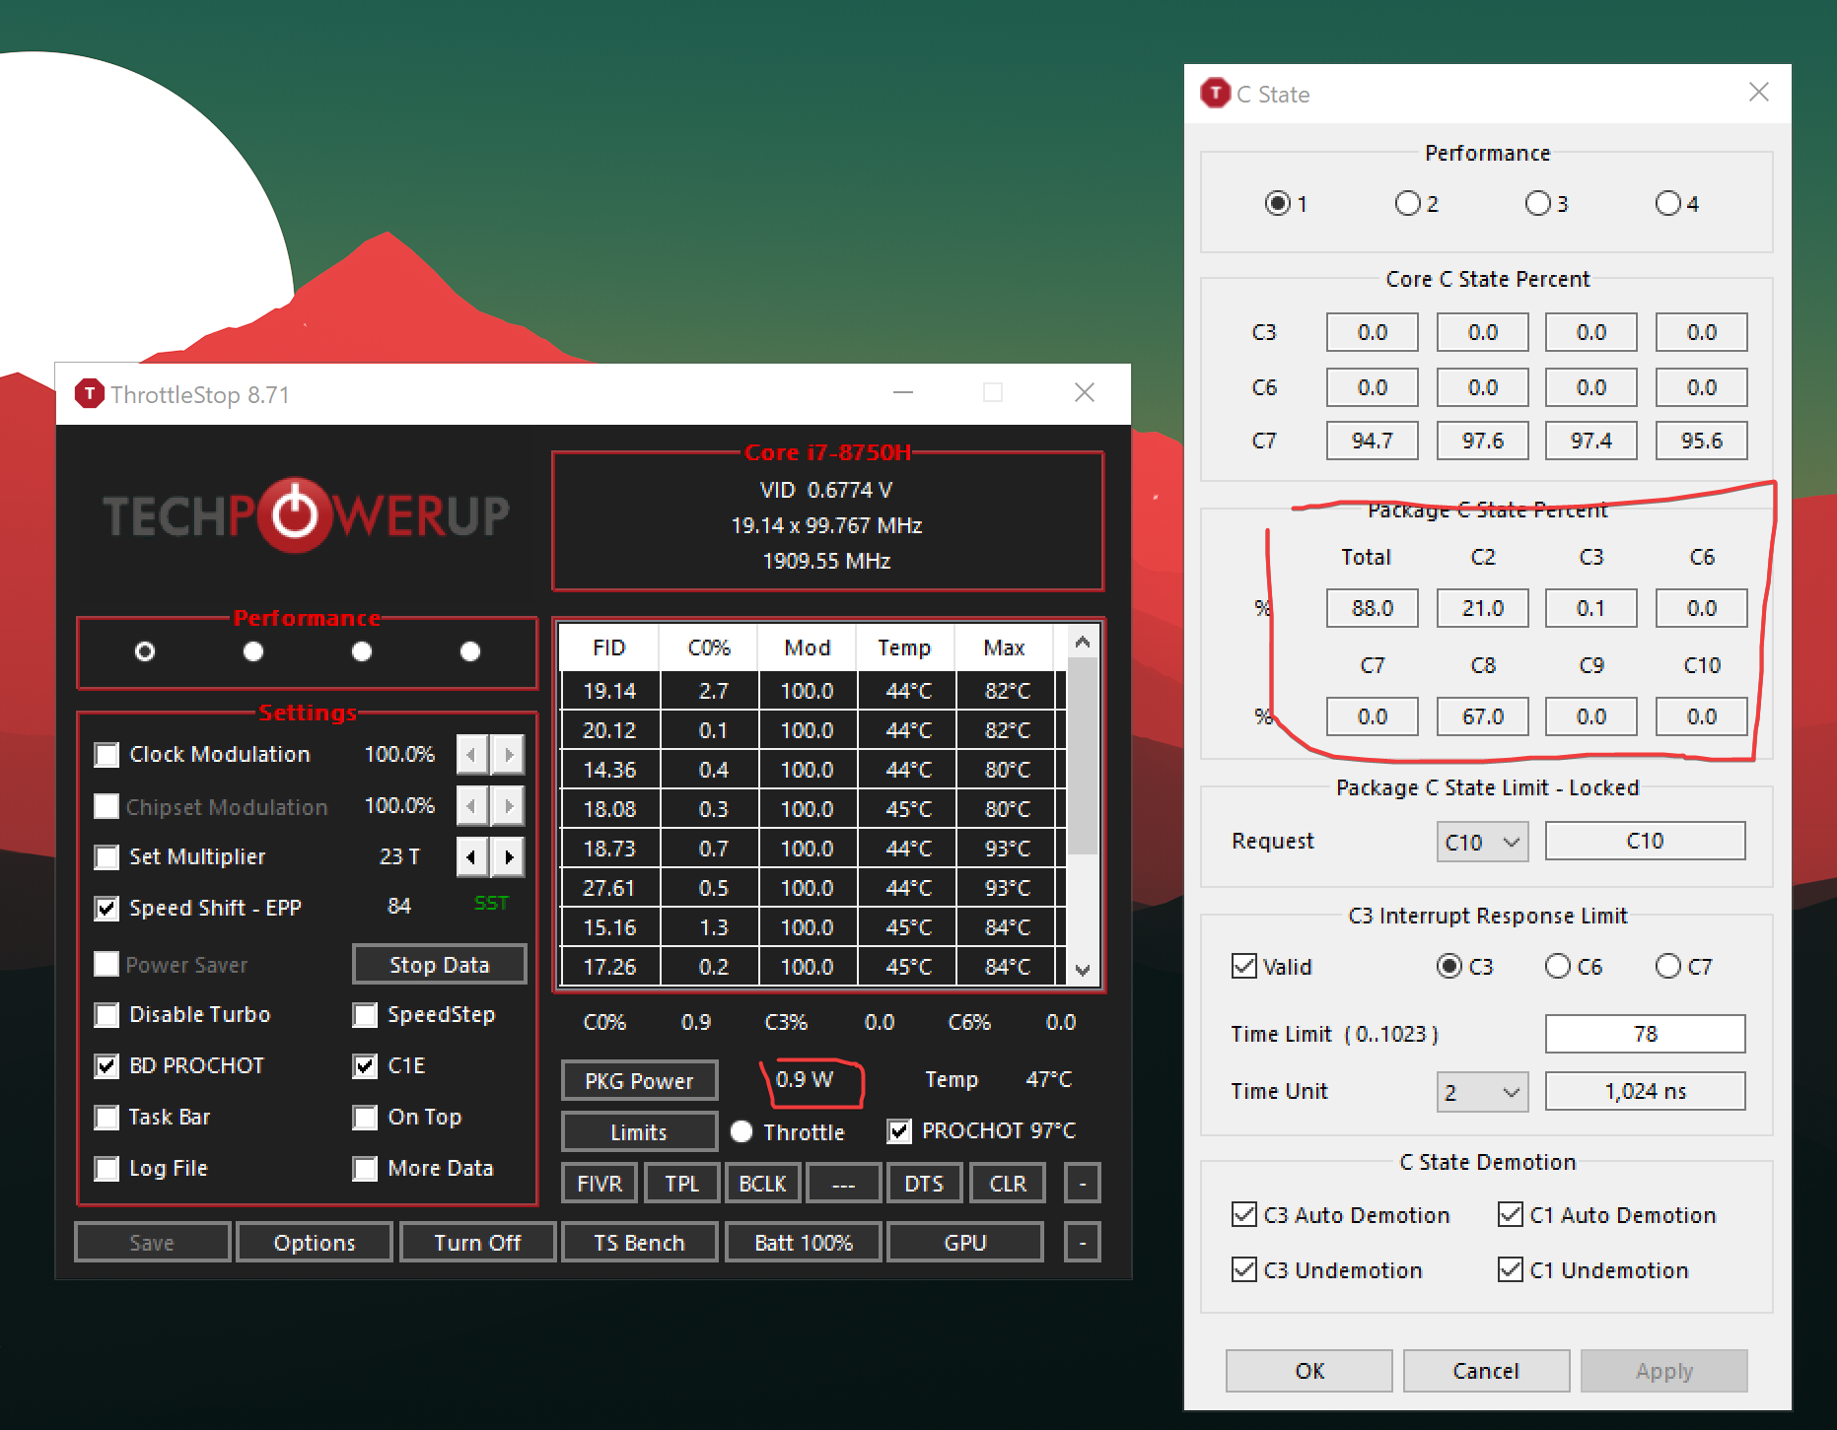Image resolution: width=1837 pixels, height=1430 pixels.
Task: Toggle the PROCHOT 97°C checkbox
Action: point(899,1131)
